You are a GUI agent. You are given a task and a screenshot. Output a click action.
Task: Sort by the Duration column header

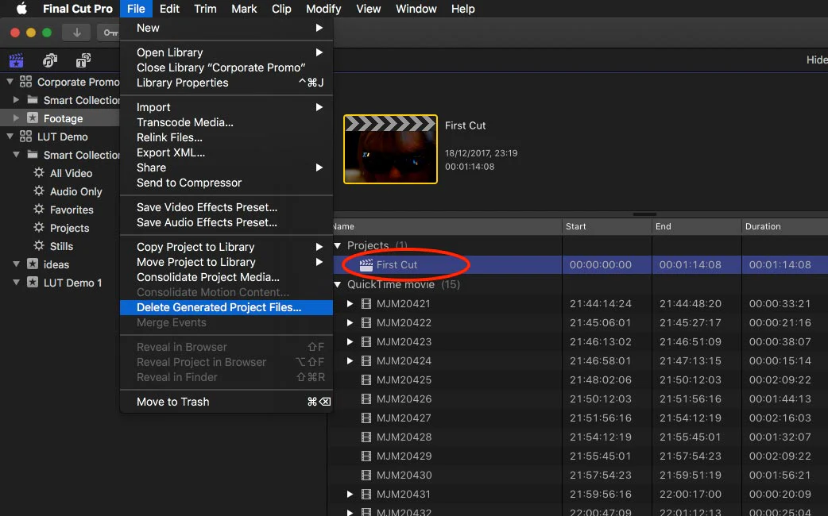(784, 226)
